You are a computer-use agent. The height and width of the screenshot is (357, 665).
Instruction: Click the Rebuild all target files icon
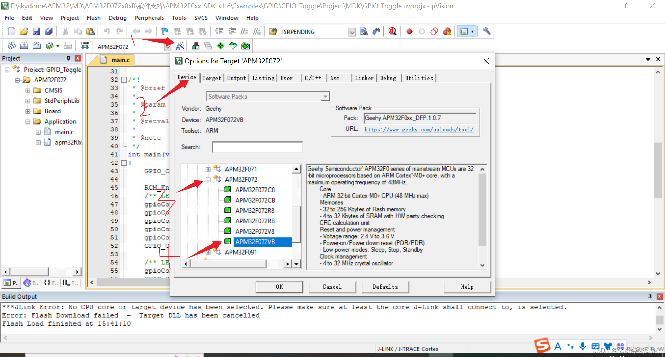[36, 46]
